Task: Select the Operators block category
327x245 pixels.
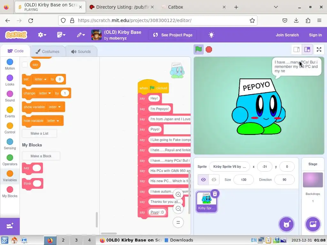Action: pos(10,160)
